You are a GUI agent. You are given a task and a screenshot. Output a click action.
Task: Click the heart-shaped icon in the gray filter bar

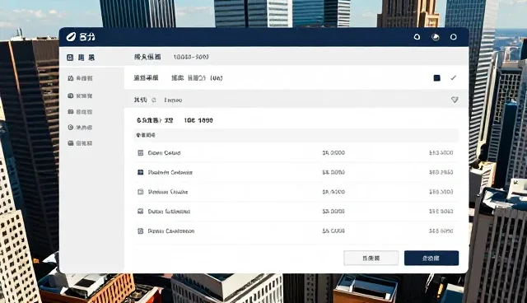point(455,100)
